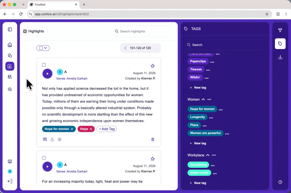Open the browser three-dot menu
291x193 pixels.
point(286,14)
